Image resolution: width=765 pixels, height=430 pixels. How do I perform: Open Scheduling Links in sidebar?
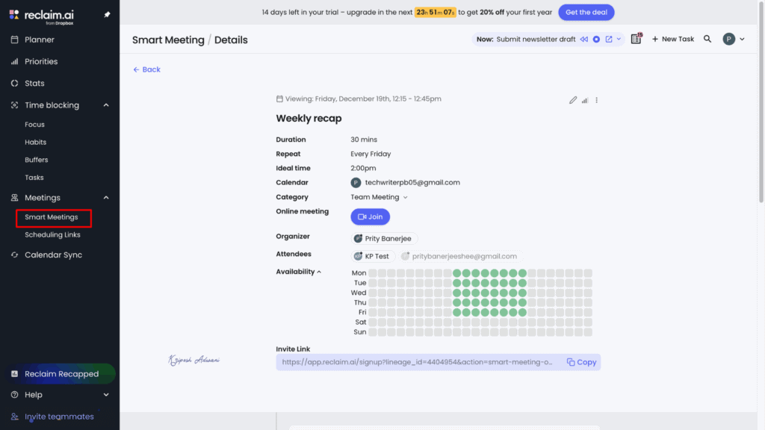pos(52,234)
